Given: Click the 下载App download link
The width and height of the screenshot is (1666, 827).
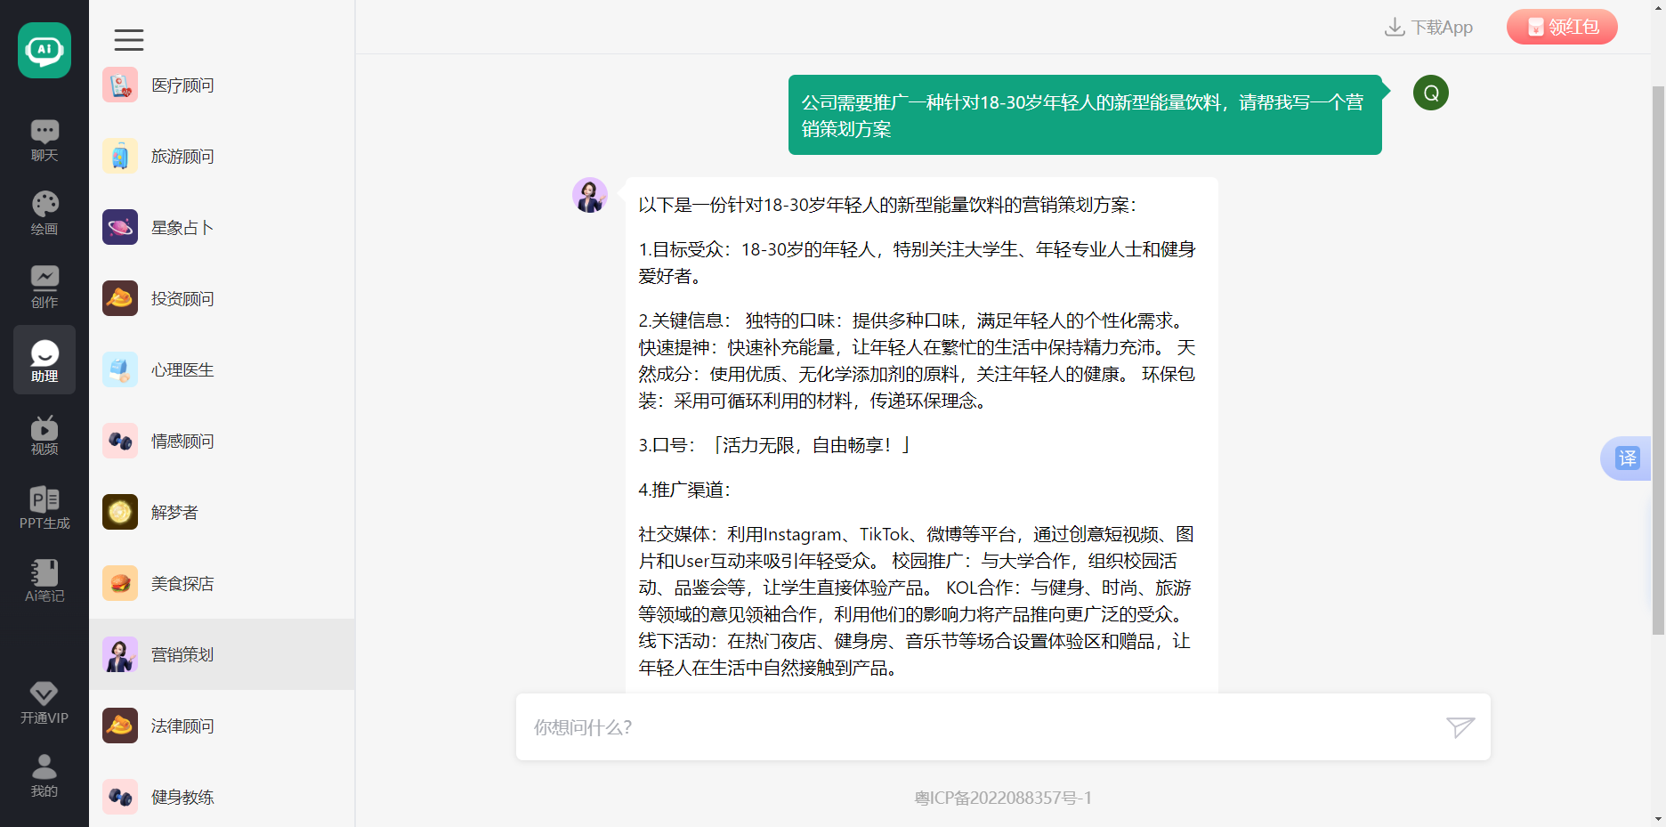Looking at the screenshot, I should coord(1428,27).
